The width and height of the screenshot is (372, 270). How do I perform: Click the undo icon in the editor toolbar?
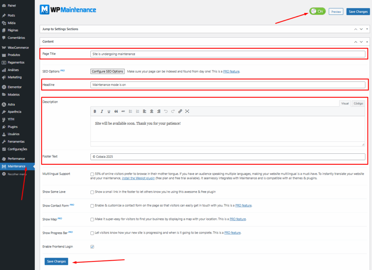[166, 111]
